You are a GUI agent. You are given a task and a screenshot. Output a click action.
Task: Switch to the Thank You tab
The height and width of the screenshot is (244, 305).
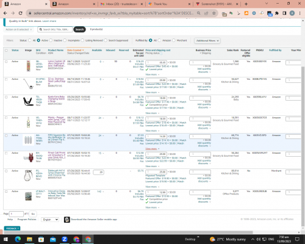pyautogui.click(x=169, y=4)
